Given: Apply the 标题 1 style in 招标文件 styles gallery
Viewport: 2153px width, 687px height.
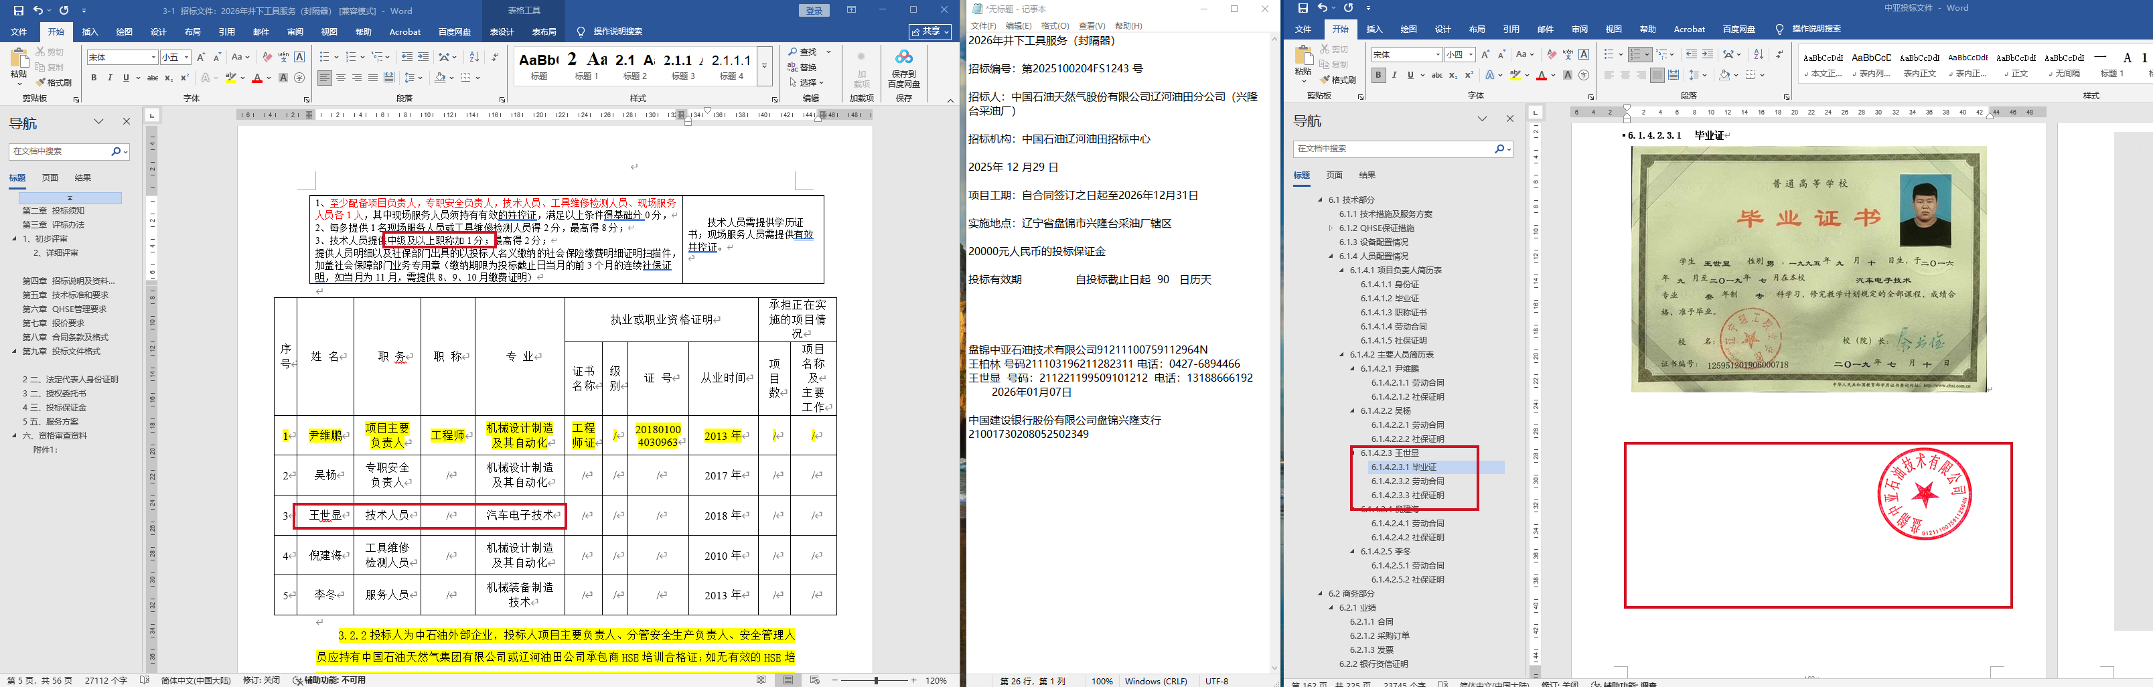Looking at the screenshot, I should point(587,65).
